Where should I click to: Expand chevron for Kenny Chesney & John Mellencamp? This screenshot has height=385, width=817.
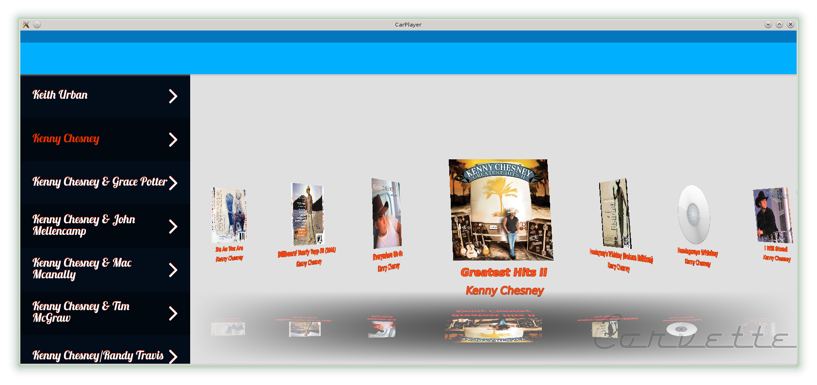[173, 226]
